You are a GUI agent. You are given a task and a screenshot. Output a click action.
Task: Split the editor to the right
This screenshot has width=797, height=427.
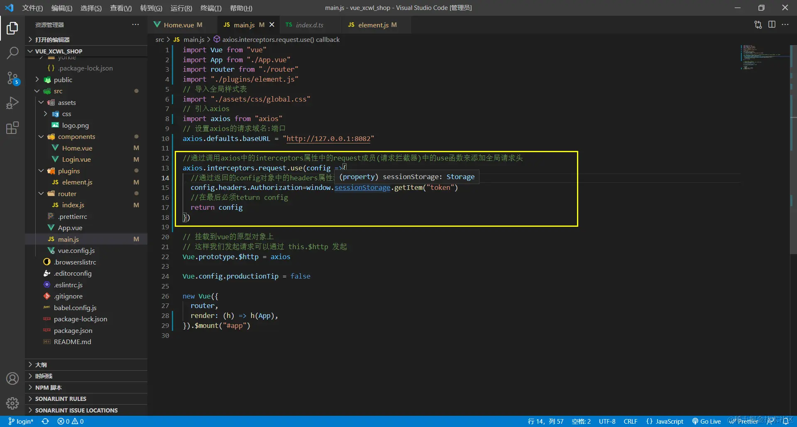tap(772, 25)
